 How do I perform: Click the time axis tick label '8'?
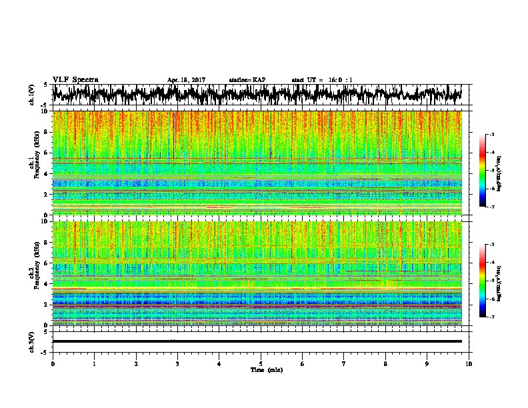385,364
